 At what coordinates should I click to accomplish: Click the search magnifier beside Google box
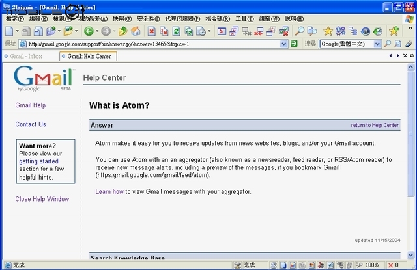tap(388, 44)
